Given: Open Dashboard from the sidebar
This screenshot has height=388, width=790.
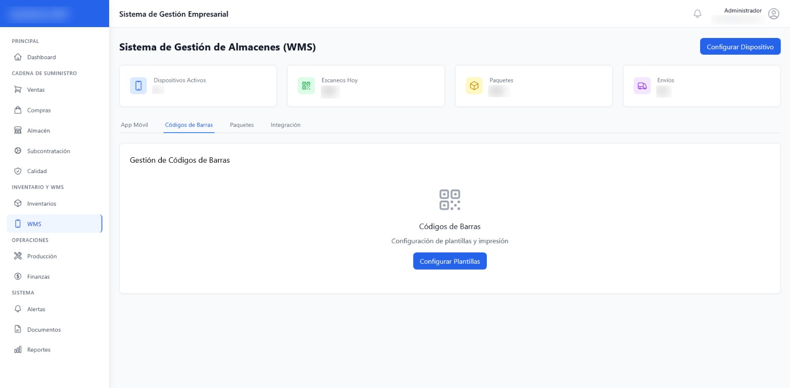Looking at the screenshot, I should click(x=41, y=57).
